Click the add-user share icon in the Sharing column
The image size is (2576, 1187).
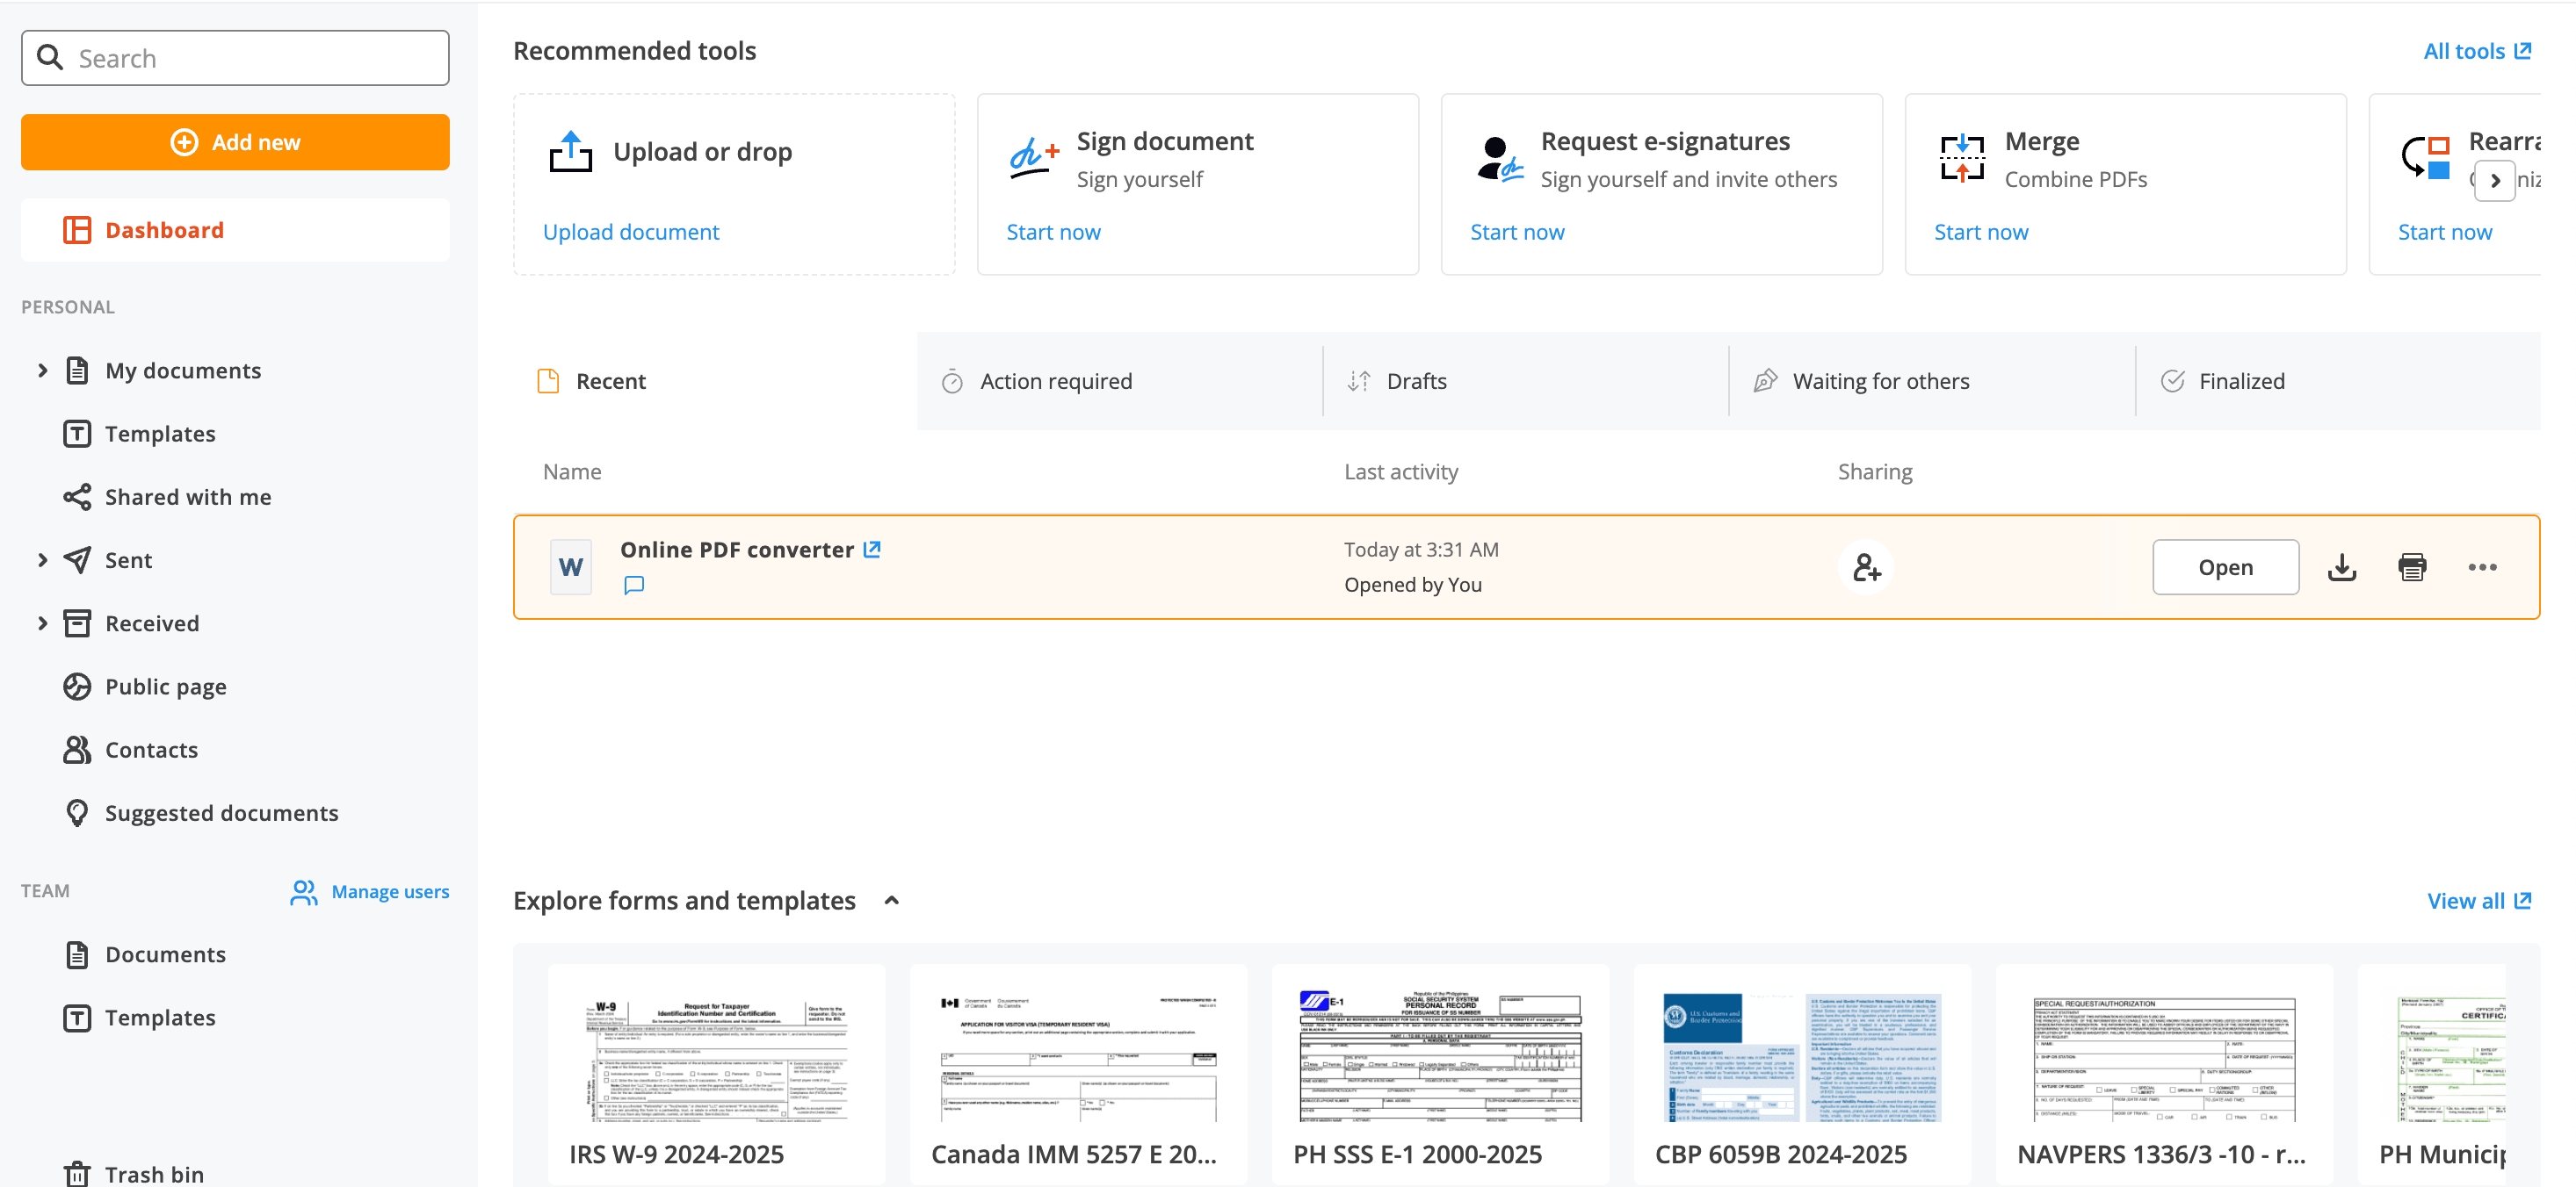[x=1865, y=567]
